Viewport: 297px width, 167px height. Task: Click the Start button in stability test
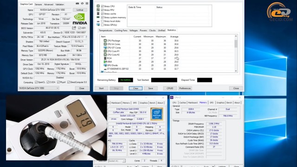click(101, 88)
